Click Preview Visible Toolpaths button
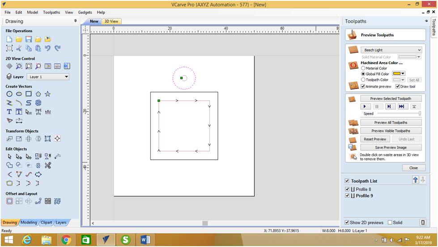The height and width of the screenshot is (247, 438). [391, 131]
